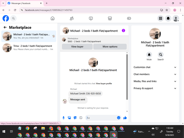Open the Facebook search magnifier
The width and height of the screenshot is (184, 138).
point(13,18)
